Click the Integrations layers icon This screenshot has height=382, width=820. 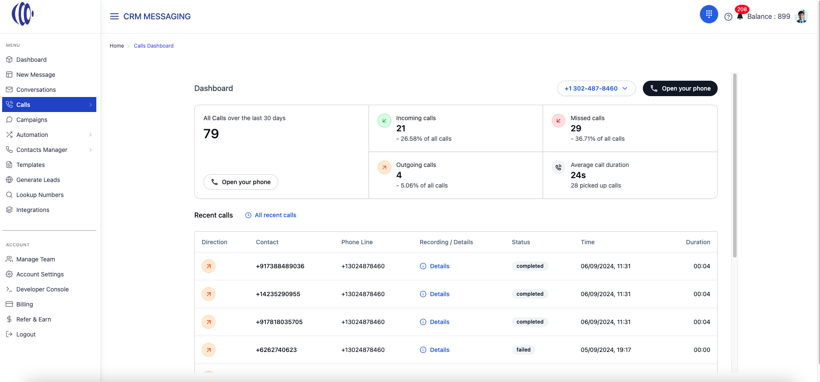tap(9, 210)
